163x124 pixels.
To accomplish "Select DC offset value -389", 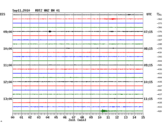I will [x=159, y=36].
